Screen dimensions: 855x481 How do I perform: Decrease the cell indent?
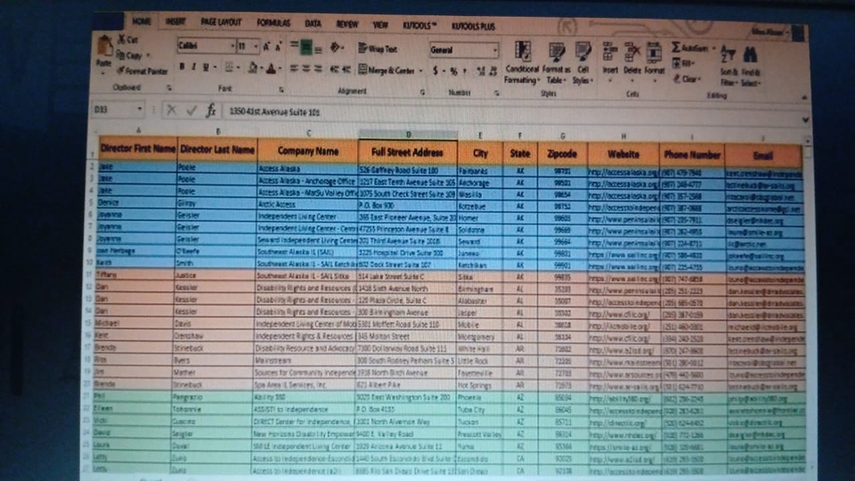point(334,69)
